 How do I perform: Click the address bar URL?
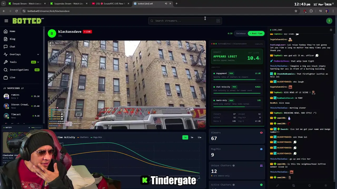pos(48,11)
